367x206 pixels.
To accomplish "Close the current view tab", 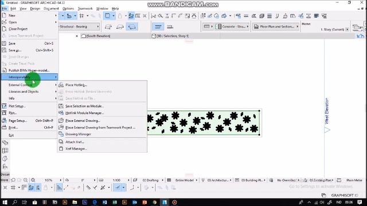I will pos(77,36).
